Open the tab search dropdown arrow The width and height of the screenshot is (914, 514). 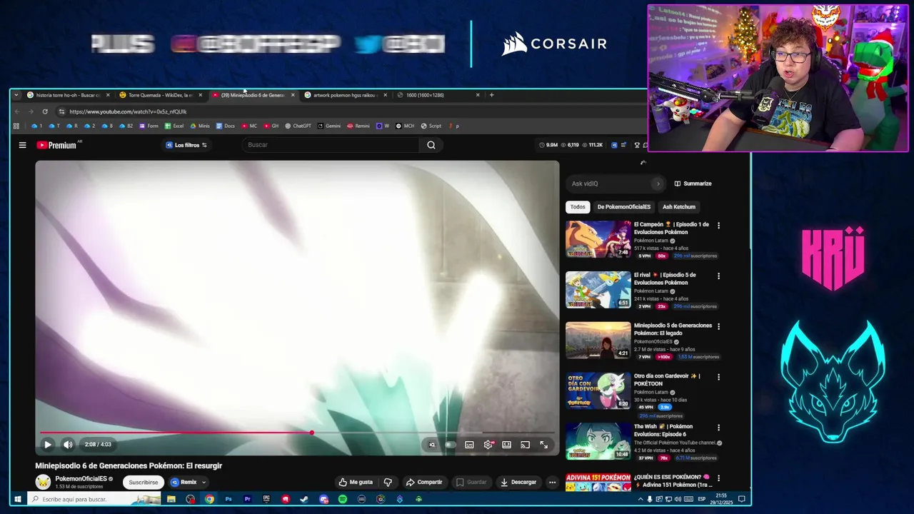click(16, 95)
